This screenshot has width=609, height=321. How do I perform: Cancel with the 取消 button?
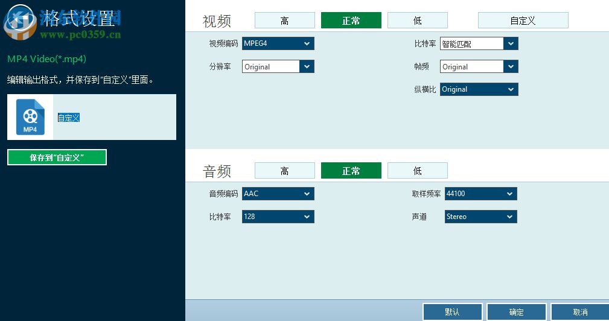click(580, 312)
